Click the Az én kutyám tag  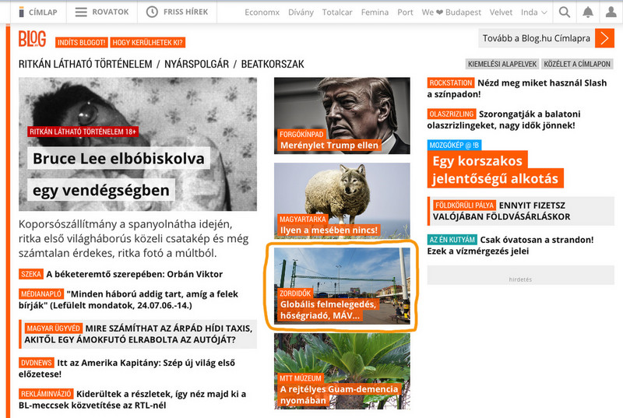point(452,240)
